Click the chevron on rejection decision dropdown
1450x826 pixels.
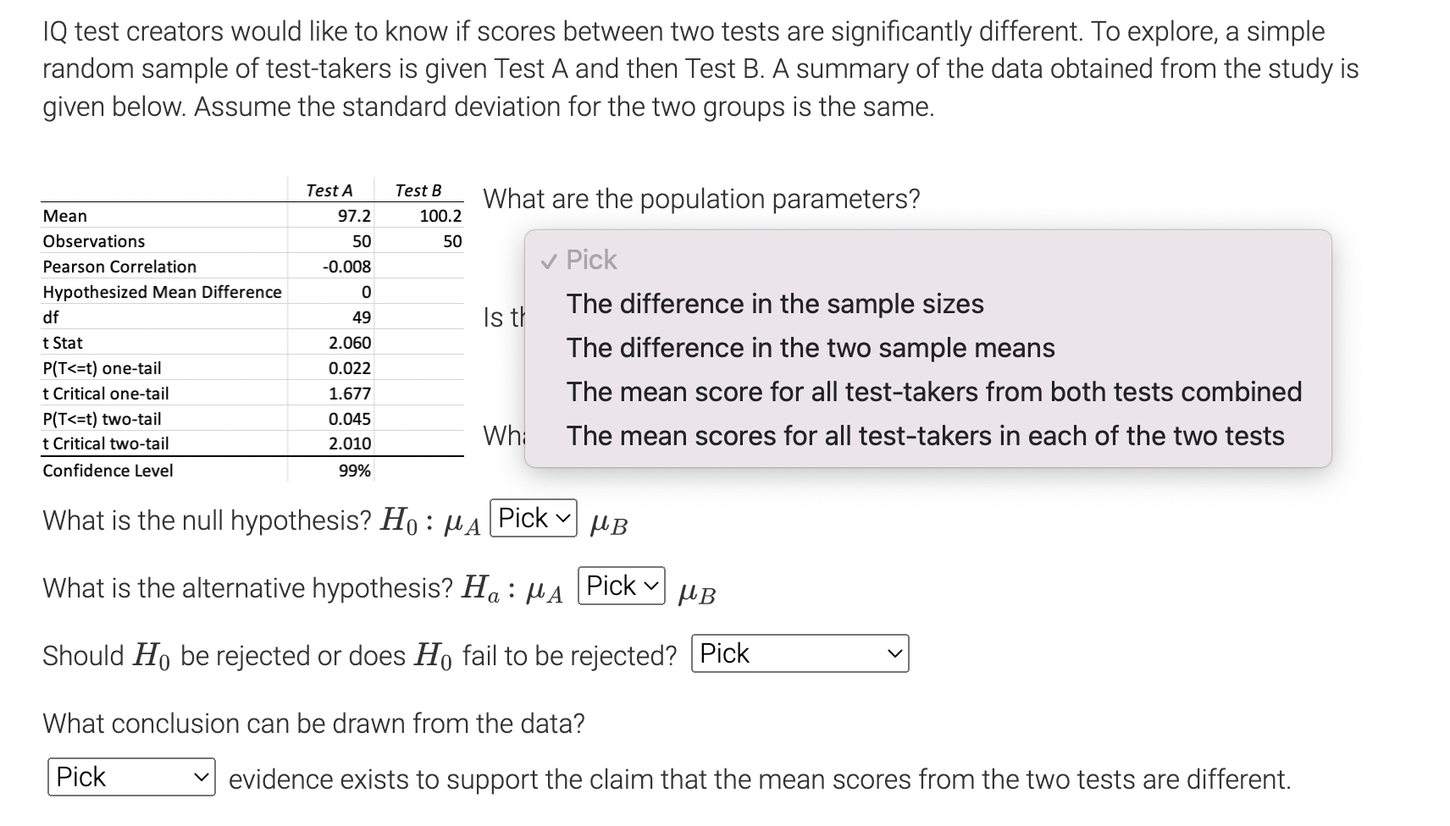pos(894,653)
